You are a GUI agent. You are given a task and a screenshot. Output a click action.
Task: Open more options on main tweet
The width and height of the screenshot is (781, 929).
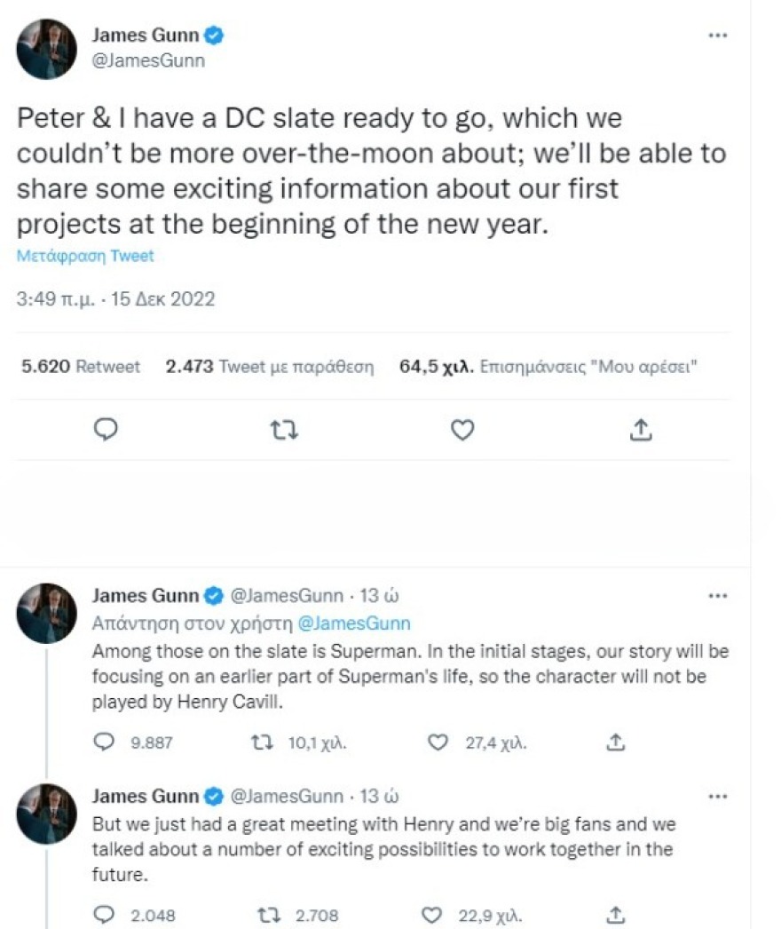tap(717, 35)
